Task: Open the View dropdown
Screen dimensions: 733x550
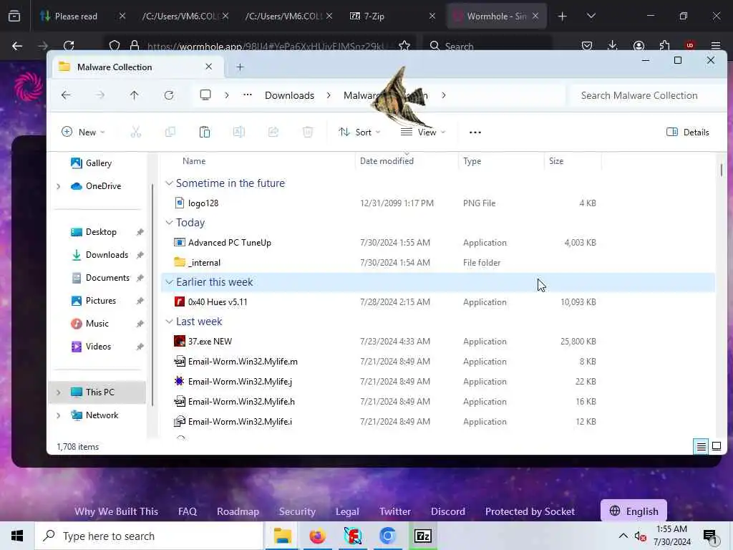Action: coord(423,132)
